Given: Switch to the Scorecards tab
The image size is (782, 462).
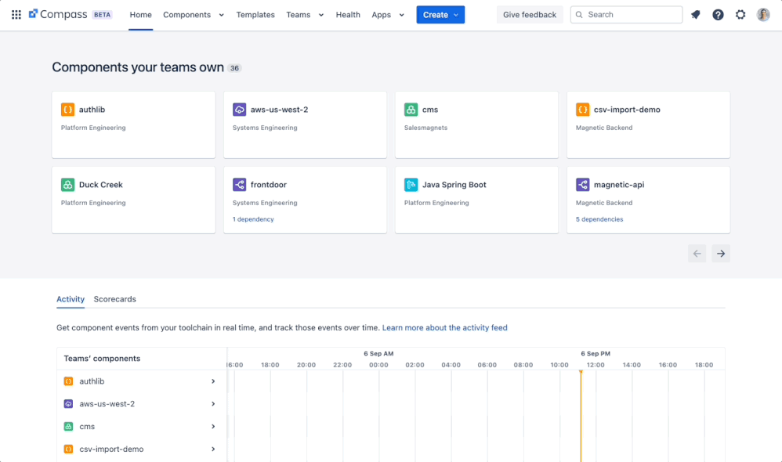Looking at the screenshot, I should 114,299.
